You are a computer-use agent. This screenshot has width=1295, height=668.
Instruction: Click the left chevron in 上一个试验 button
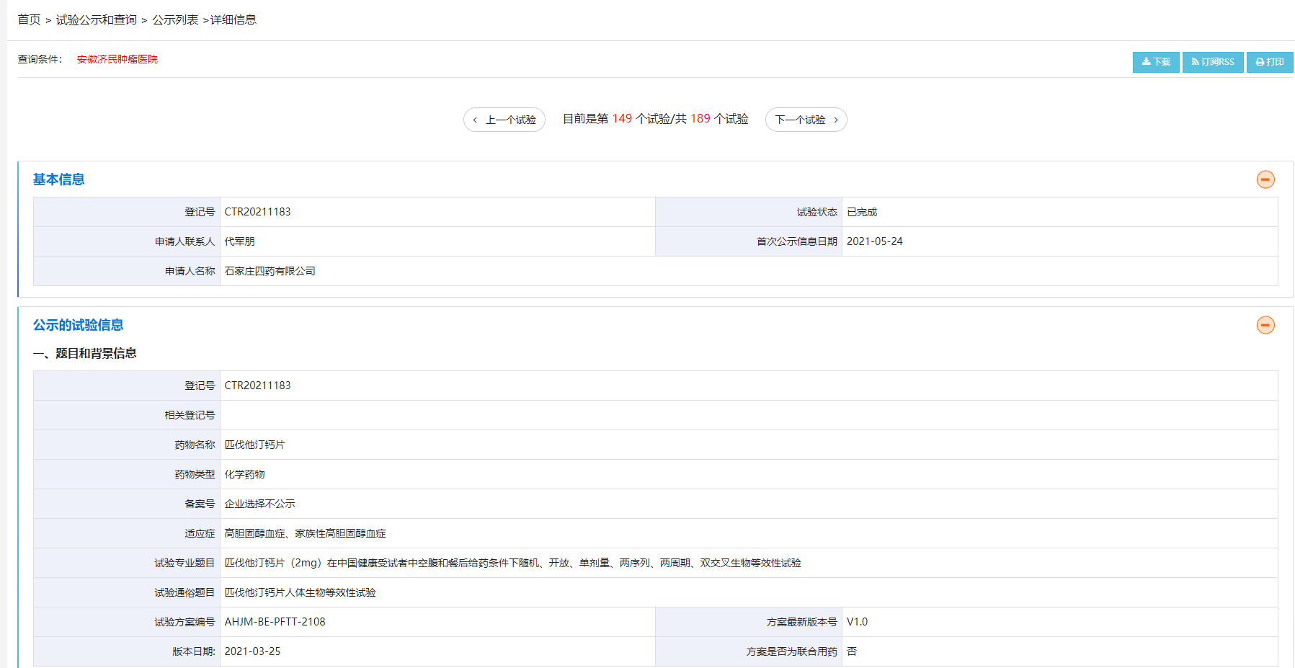pos(476,120)
